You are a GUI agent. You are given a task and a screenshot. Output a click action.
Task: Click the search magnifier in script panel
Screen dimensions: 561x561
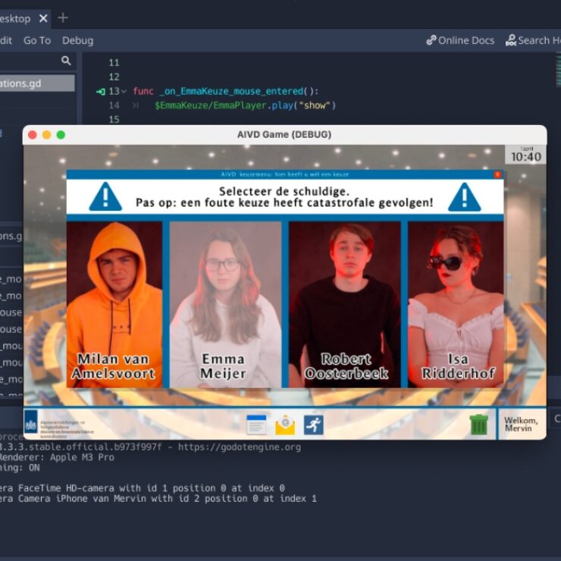point(66,61)
